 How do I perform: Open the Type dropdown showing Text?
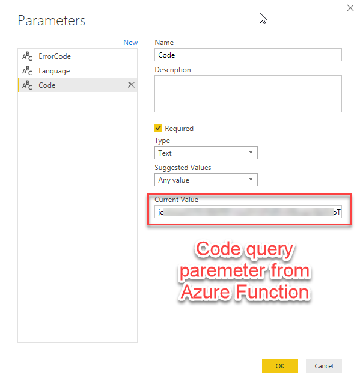click(x=206, y=153)
